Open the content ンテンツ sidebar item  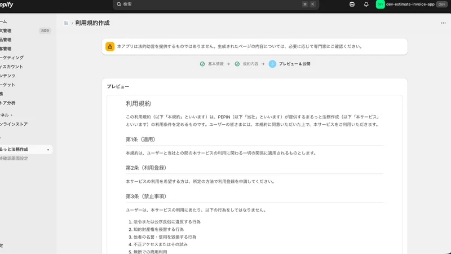[x=25, y=76]
